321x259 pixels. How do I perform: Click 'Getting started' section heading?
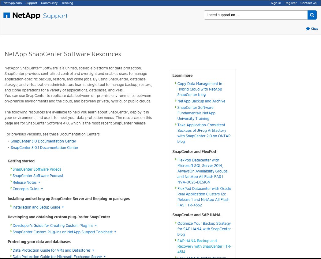coord(21,161)
